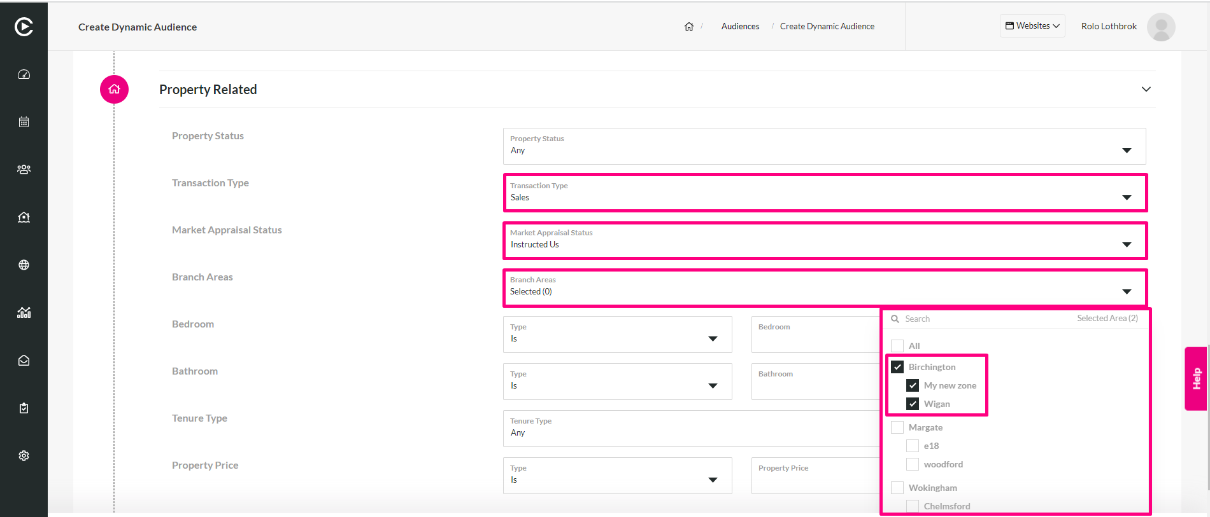This screenshot has width=1210, height=517.
Task: Open the analytics chart icon in sidebar
Action: click(24, 313)
